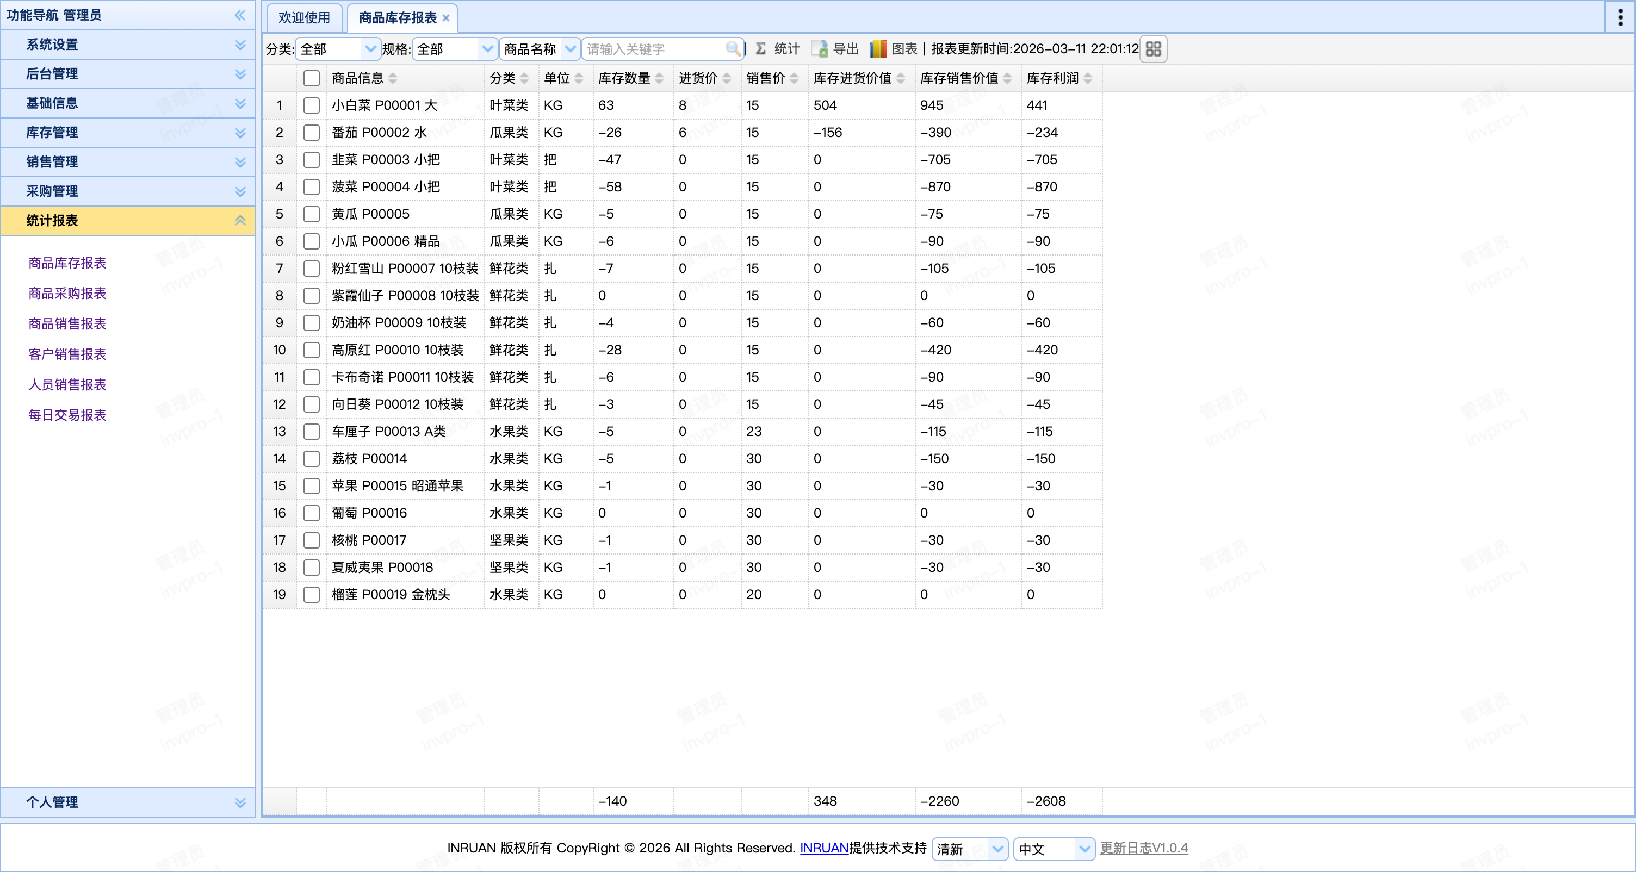Open the 图表 chart icon
The width and height of the screenshot is (1636, 872).
click(878, 49)
